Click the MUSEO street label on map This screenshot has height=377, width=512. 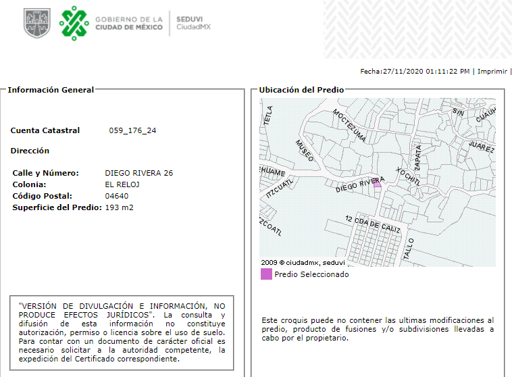305,151
